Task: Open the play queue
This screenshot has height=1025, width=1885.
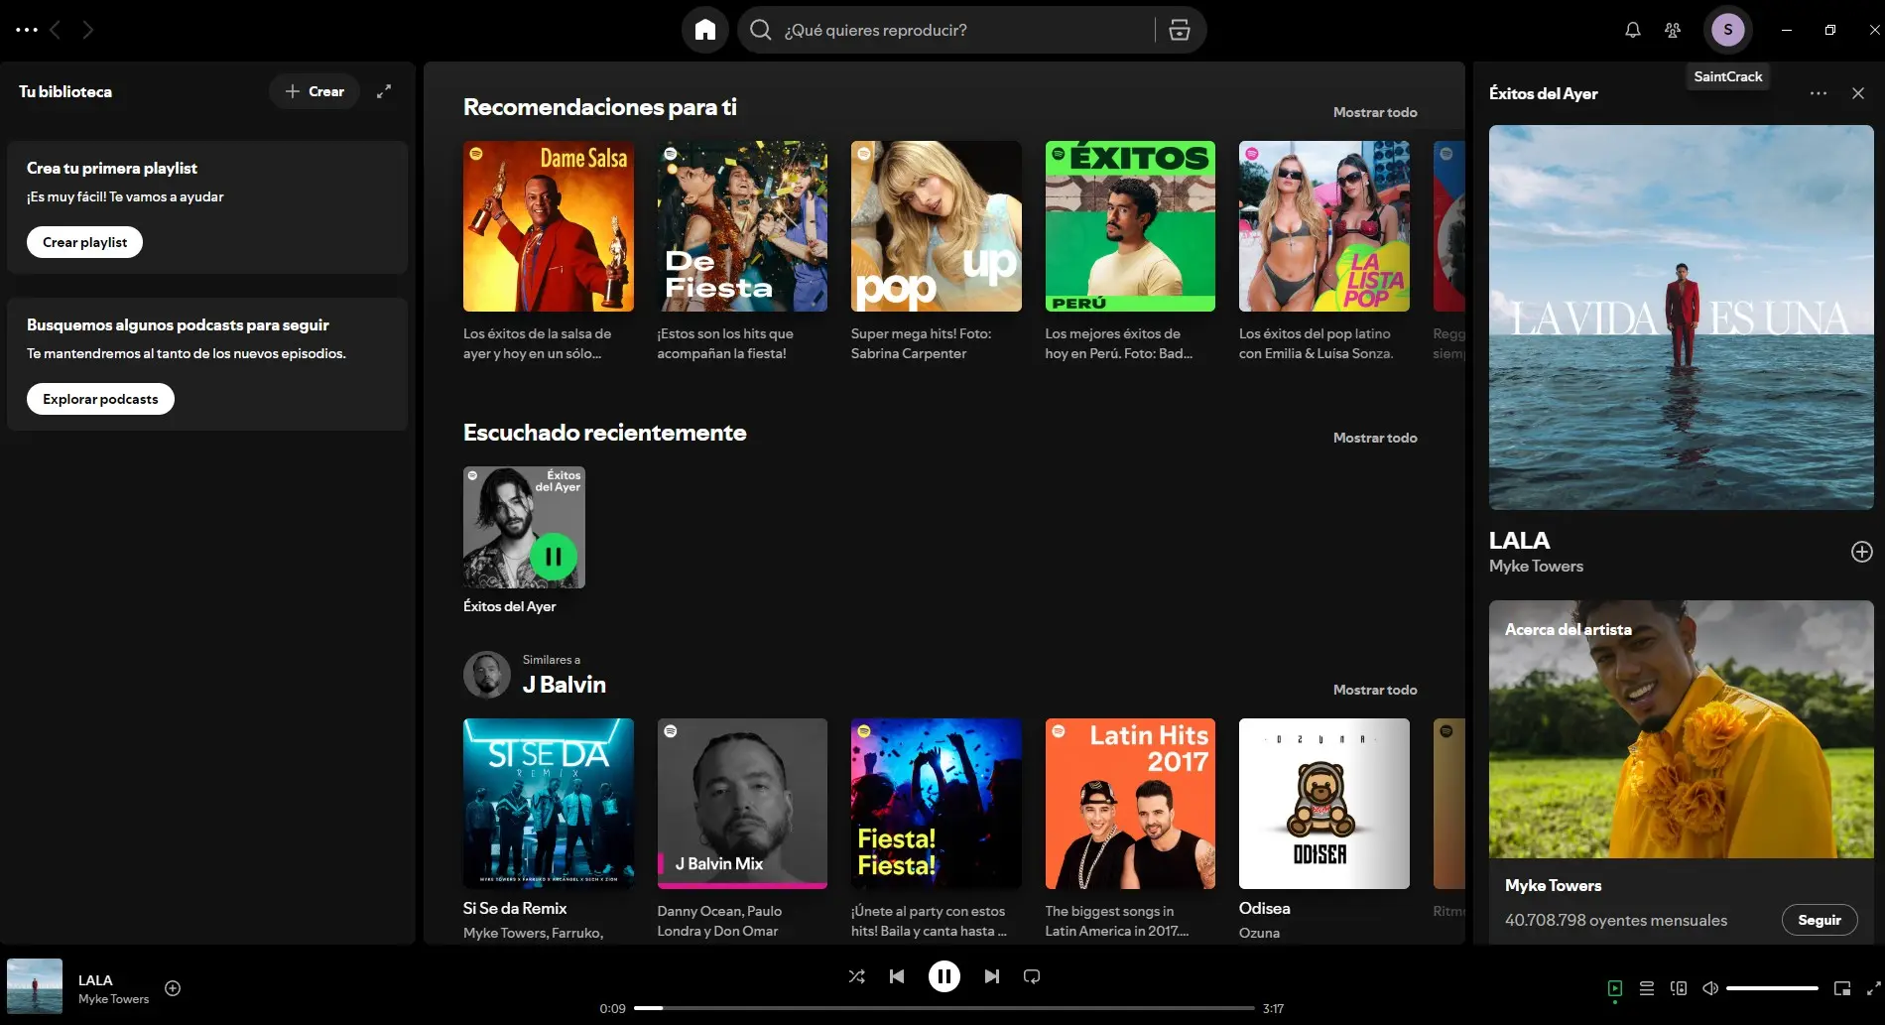Action: (x=1647, y=988)
